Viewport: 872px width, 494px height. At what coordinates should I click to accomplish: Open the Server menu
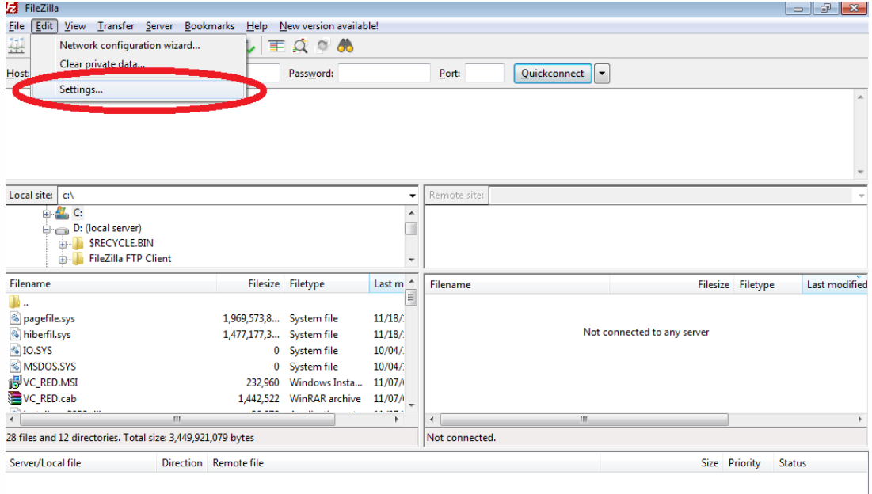(x=159, y=26)
